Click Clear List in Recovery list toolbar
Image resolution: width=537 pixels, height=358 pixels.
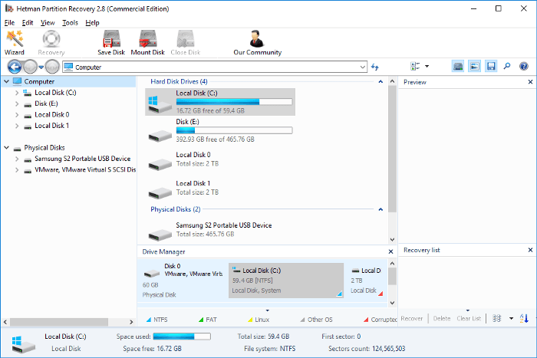[x=469, y=318]
